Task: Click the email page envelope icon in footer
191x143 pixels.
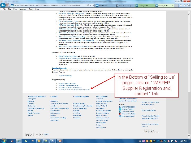Action: [x=32, y=135]
